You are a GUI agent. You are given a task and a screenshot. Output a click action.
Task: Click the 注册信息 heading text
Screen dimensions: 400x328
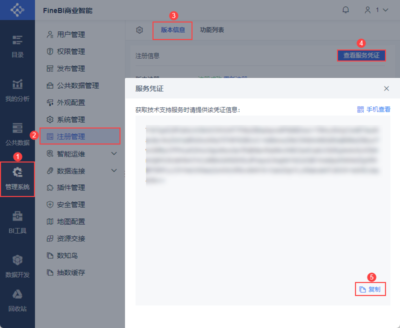[x=147, y=56]
